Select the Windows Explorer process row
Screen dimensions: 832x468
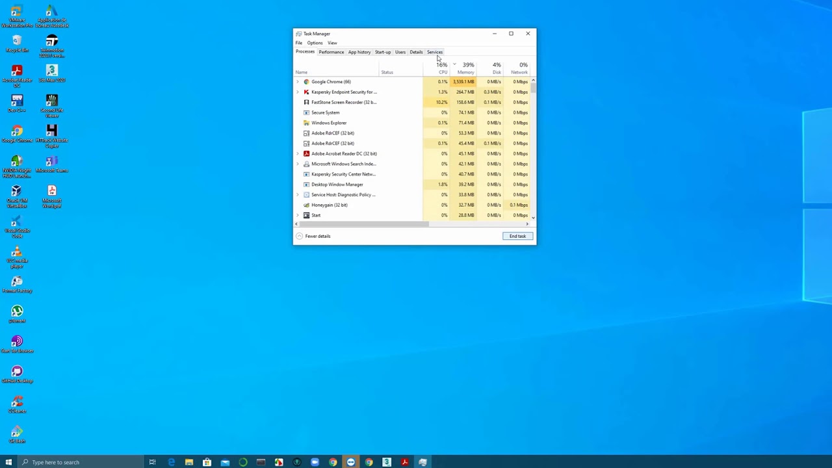tap(412, 123)
